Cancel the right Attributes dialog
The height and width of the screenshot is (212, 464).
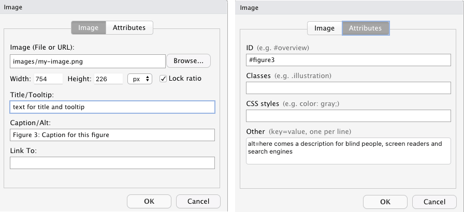pos(434,202)
